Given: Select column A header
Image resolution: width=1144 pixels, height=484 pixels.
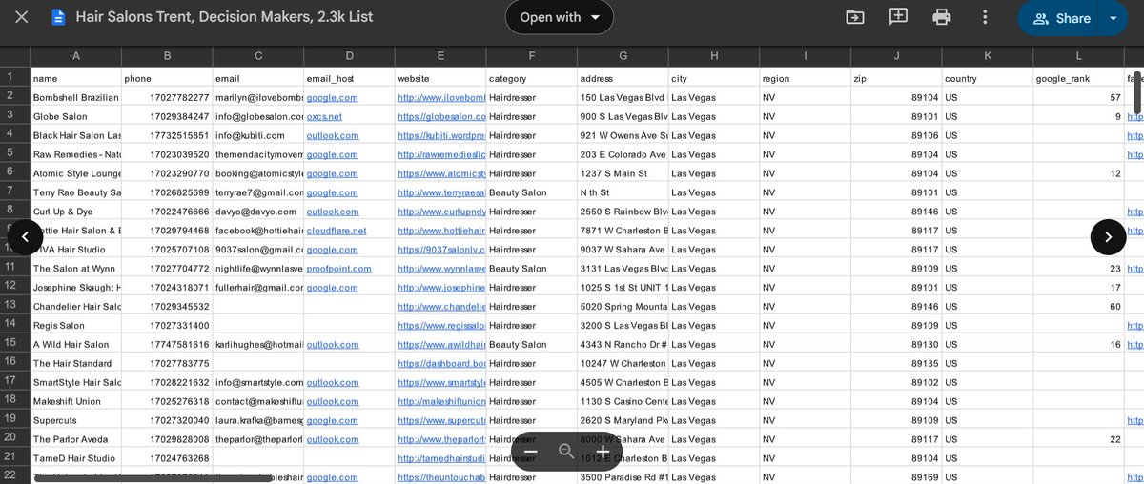Looking at the screenshot, I should coord(75,57).
